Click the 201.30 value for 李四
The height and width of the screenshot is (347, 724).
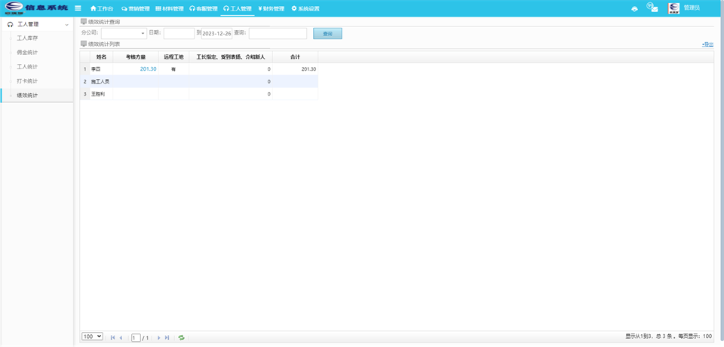148,69
